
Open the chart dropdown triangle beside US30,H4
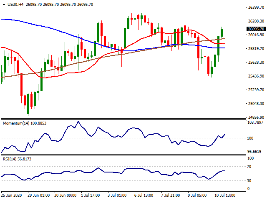pos(4,5)
